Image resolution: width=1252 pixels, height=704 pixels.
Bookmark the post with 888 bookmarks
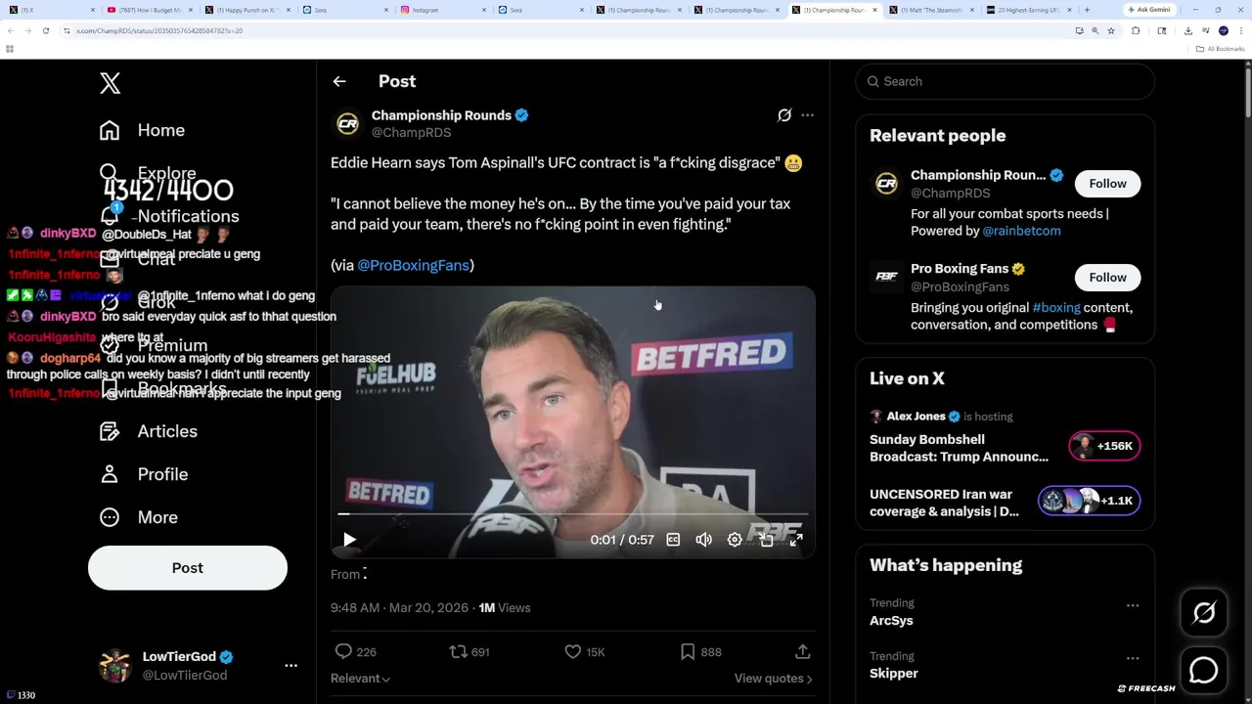(700, 652)
